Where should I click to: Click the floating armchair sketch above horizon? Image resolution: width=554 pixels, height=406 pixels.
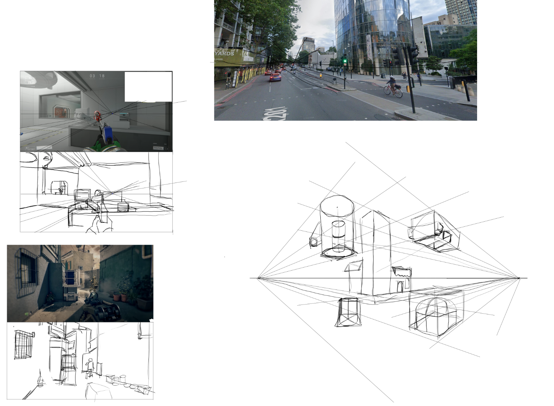[x=433, y=232]
